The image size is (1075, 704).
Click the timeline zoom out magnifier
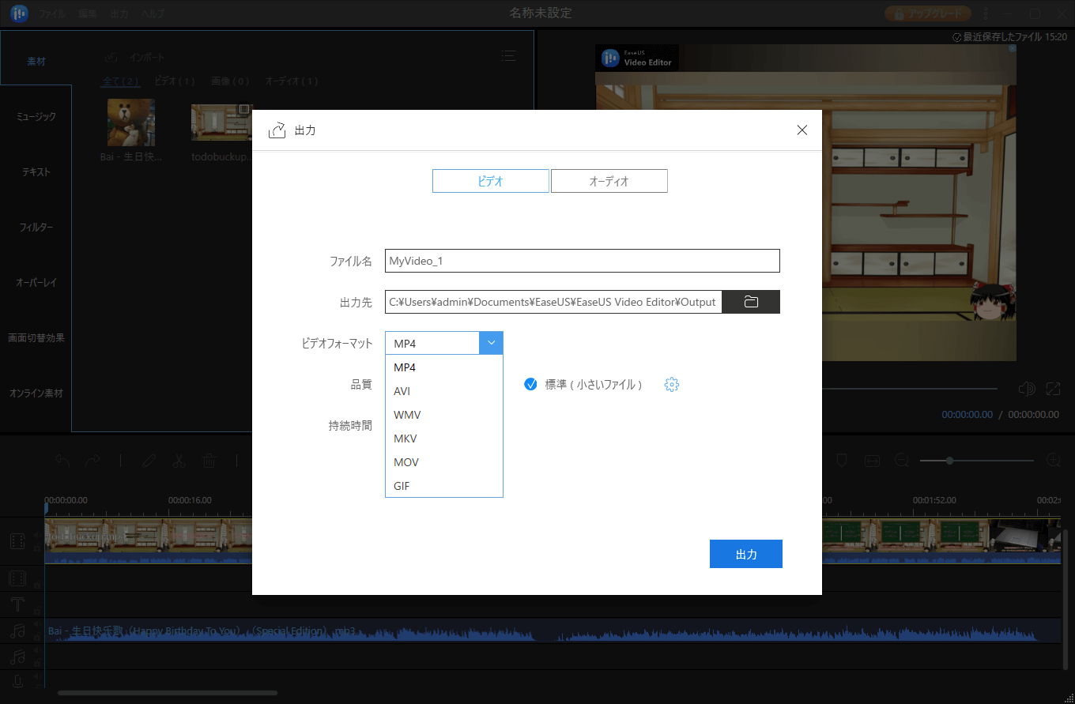[901, 460]
